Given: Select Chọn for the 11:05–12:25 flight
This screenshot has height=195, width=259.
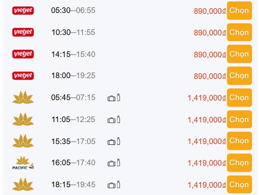Looking at the screenshot, I should [x=239, y=119].
